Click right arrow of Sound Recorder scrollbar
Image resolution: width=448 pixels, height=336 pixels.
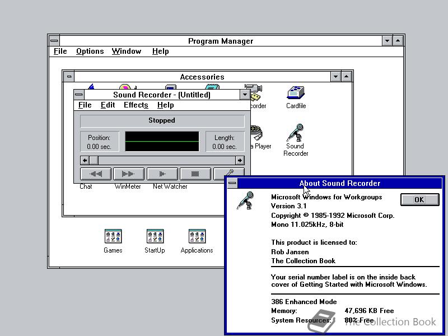[240, 161]
